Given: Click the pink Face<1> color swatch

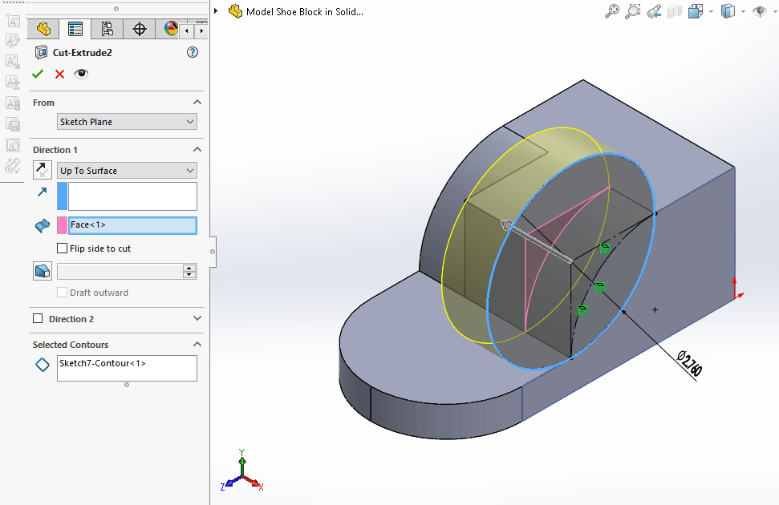Looking at the screenshot, I should point(62,225).
